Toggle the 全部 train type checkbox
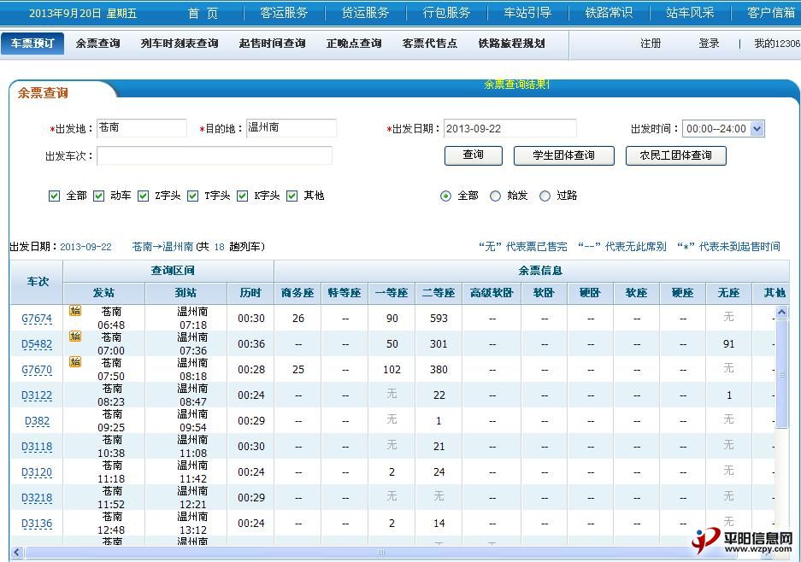 [x=54, y=196]
